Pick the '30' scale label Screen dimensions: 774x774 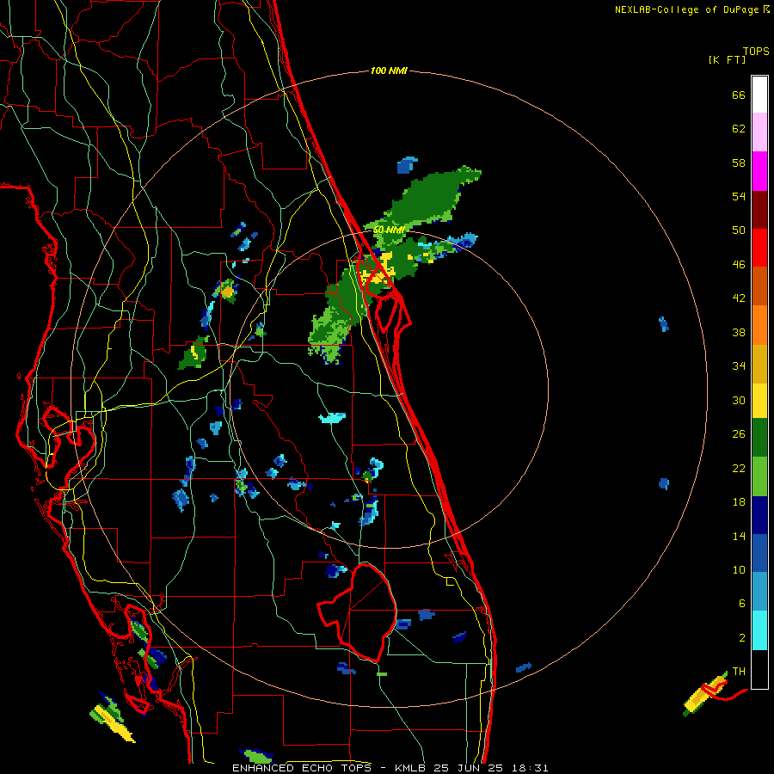pos(739,400)
